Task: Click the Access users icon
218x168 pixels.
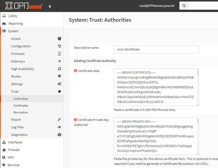Action: coord(59,39)
